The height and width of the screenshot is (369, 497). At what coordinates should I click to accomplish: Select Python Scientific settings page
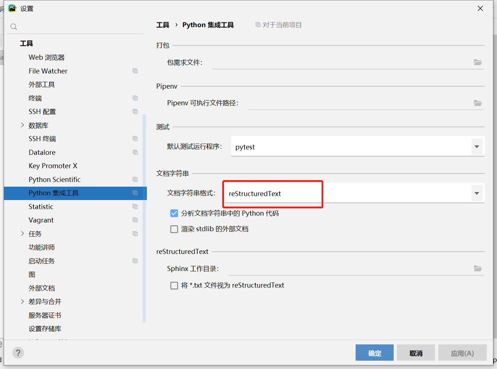tap(55, 179)
